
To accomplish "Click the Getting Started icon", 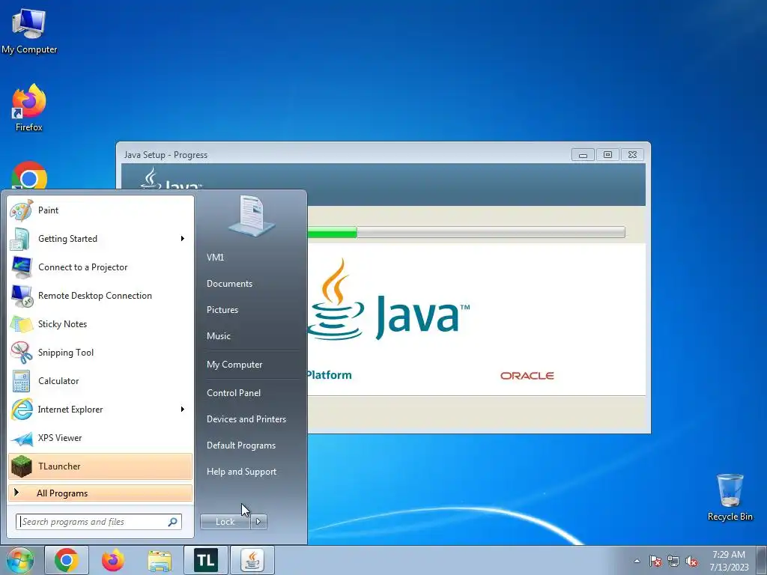I will (21, 239).
